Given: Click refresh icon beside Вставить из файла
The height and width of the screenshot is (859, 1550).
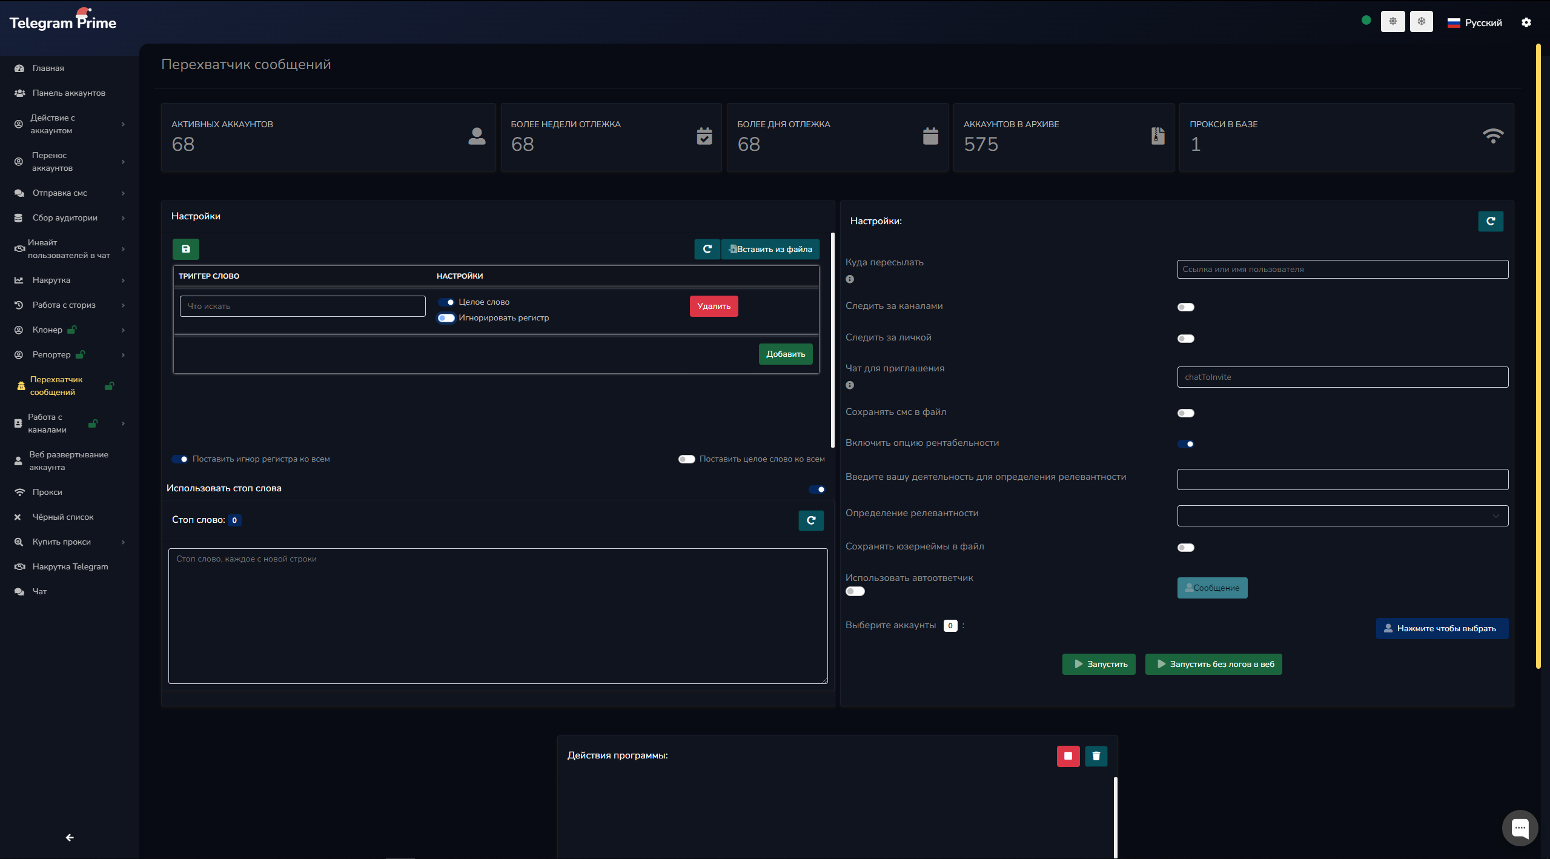Looking at the screenshot, I should (707, 249).
